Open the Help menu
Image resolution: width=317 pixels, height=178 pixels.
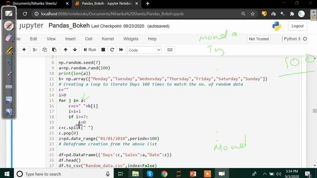pos(152,39)
